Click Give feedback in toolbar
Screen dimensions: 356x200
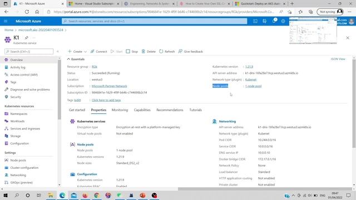click(190, 52)
